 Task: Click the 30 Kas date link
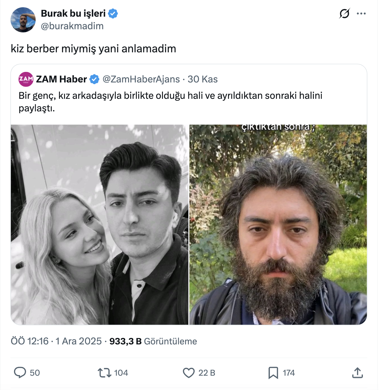(x=203, y=79)
